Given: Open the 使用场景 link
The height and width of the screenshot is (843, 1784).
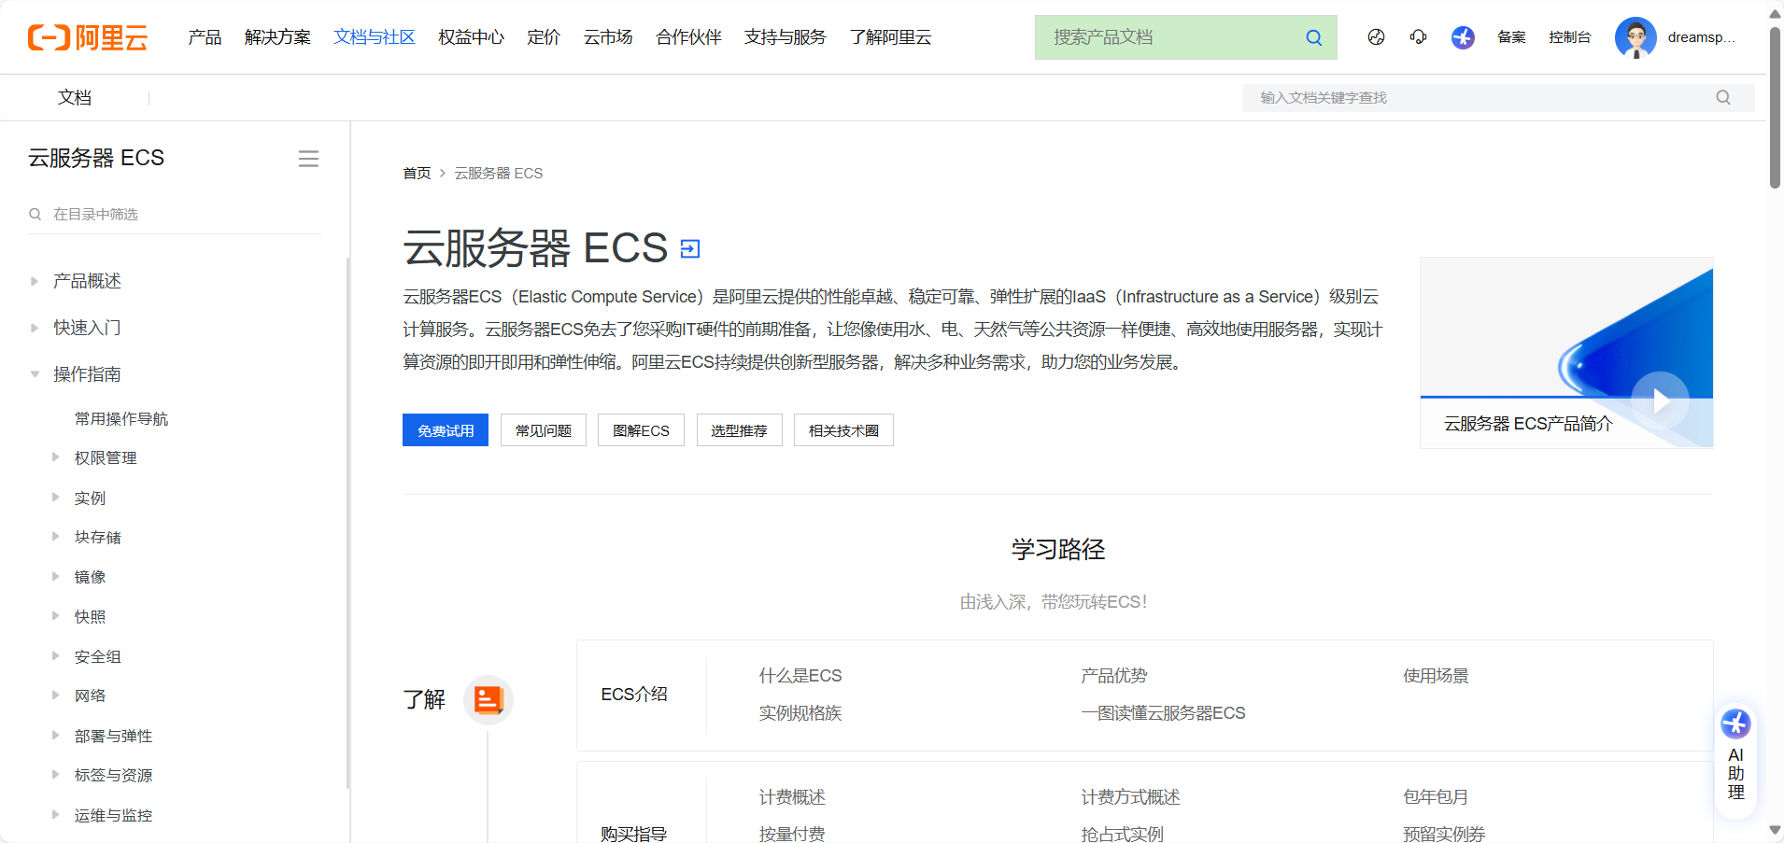Looking at the screenshot, I should coord(1436,676).
